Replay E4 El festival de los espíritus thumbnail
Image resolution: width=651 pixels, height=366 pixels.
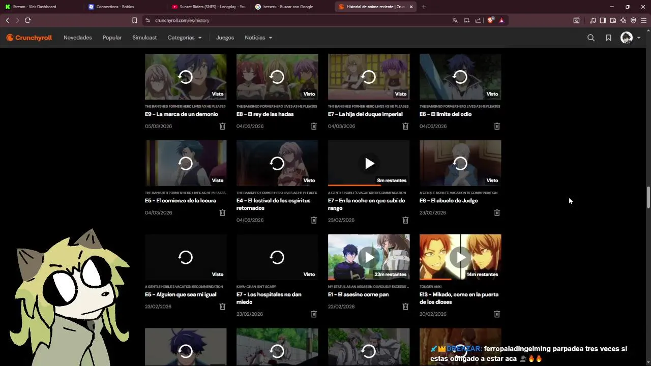(x=277, y=163)
